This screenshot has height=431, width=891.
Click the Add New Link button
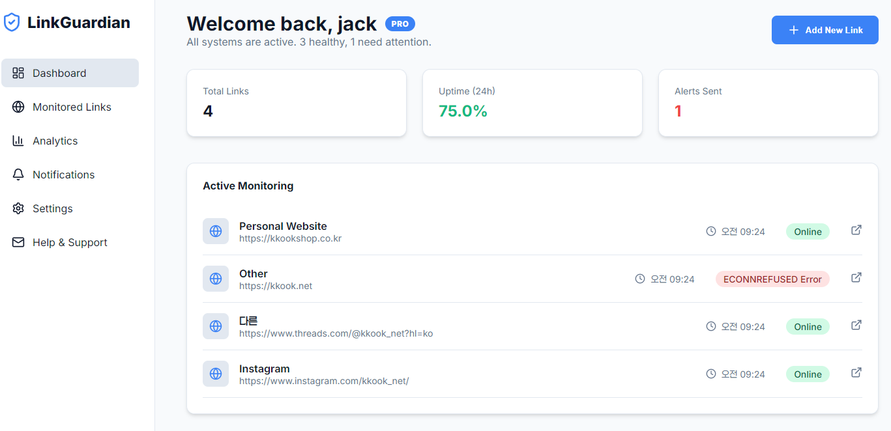tap(825, 29)
